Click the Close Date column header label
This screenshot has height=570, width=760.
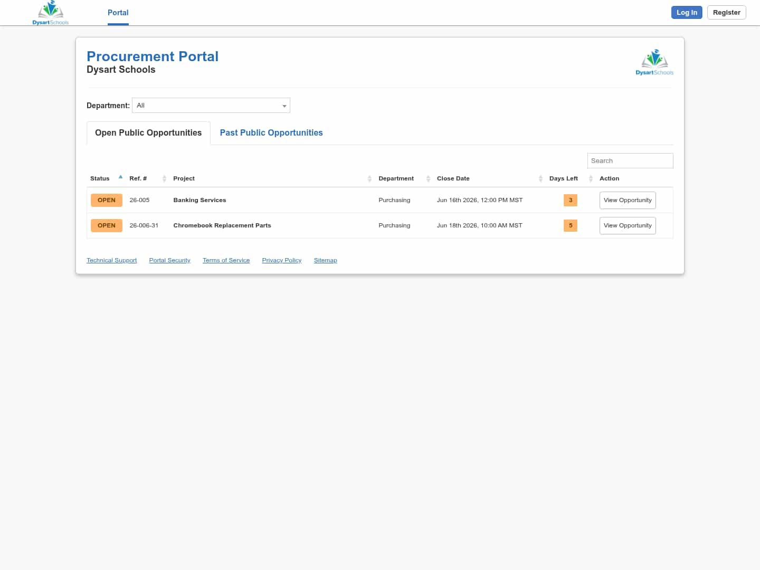[453, 179]
